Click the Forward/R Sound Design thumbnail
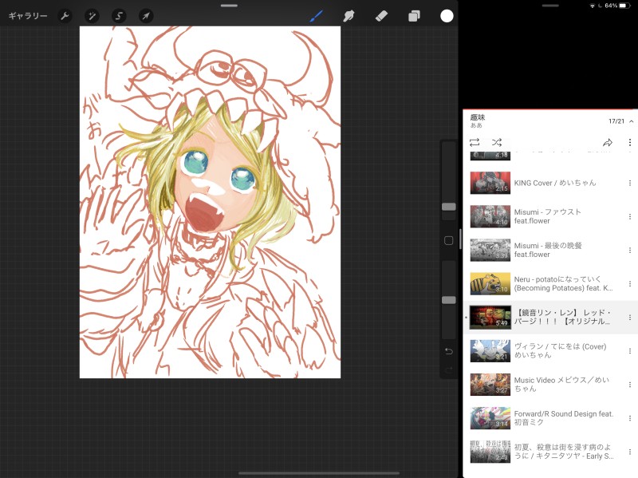 [490, 417]
